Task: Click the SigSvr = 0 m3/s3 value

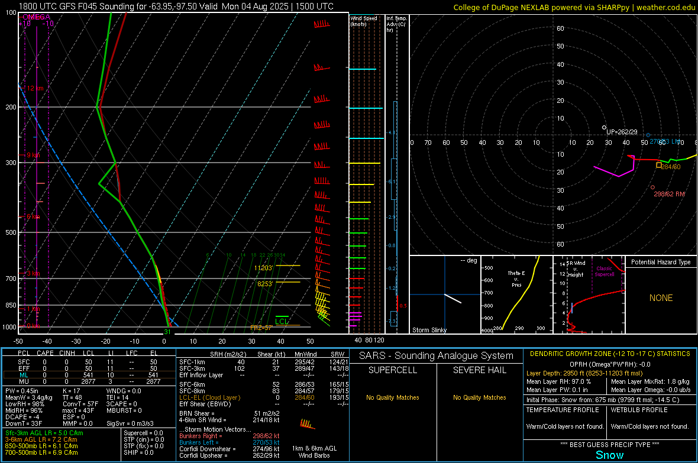Action: 130,423
